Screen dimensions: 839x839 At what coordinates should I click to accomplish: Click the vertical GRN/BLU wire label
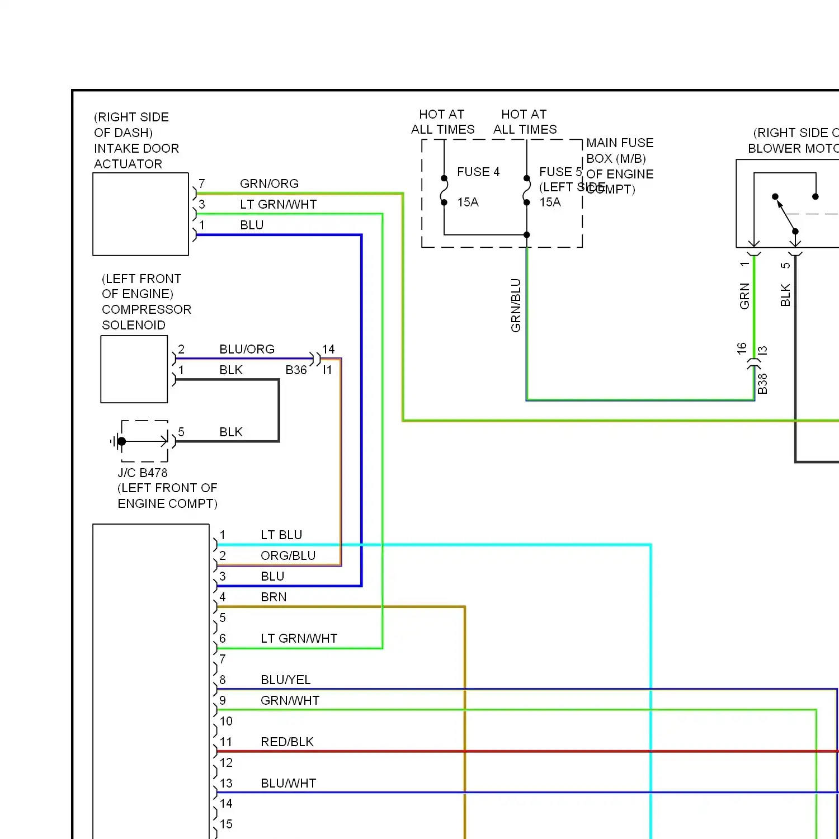point(516,305)
